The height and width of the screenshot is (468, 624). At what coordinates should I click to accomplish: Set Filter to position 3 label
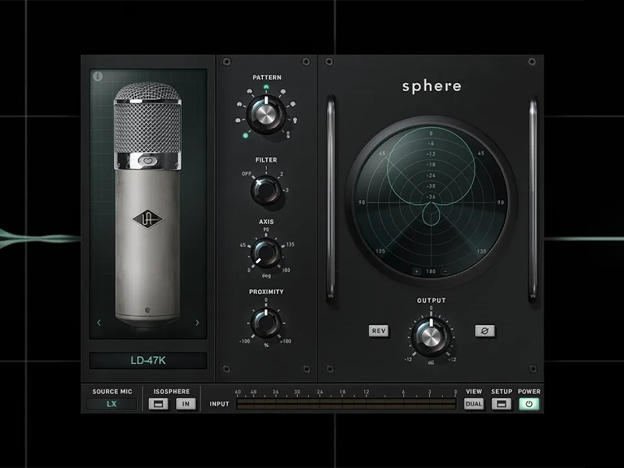pos(287,190)
